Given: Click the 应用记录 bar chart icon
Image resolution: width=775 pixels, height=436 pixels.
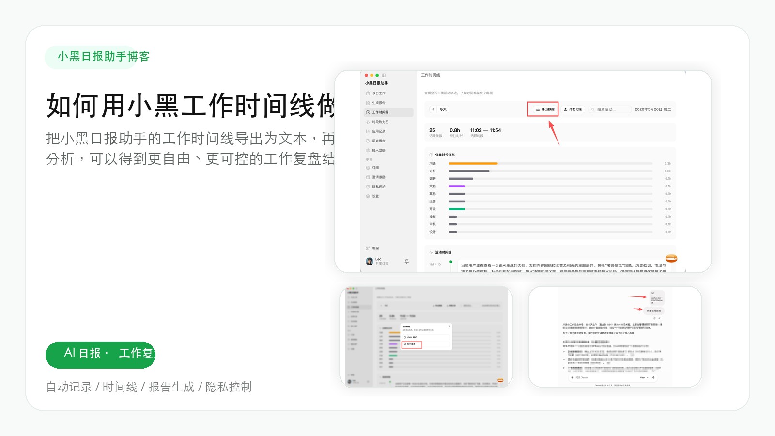Looking at the screenshot, I should coord(368,131).
